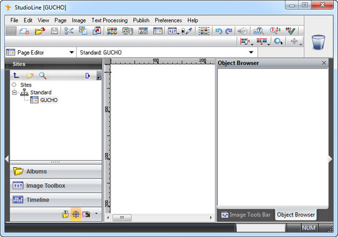338x237 pixels.
Task: Open the Standard: GUCHO page dropdown
Action: coord(251,52)
